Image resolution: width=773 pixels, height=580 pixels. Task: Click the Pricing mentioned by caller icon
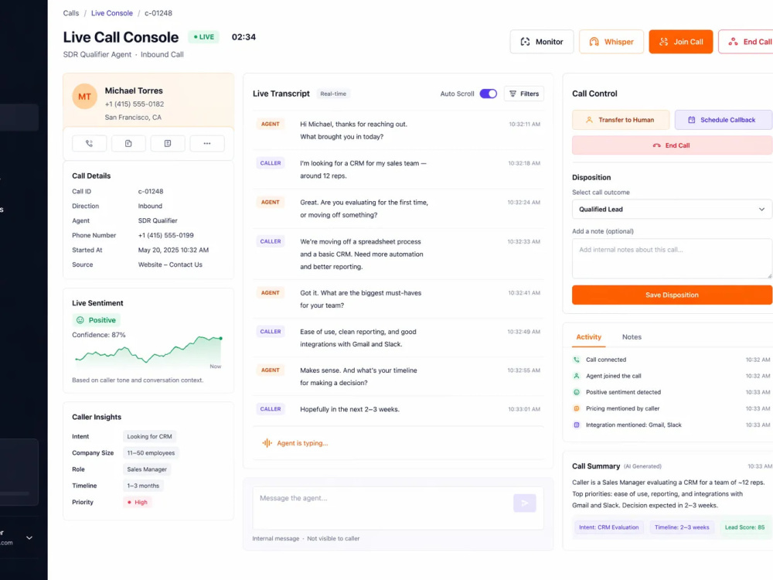point(577,408)
